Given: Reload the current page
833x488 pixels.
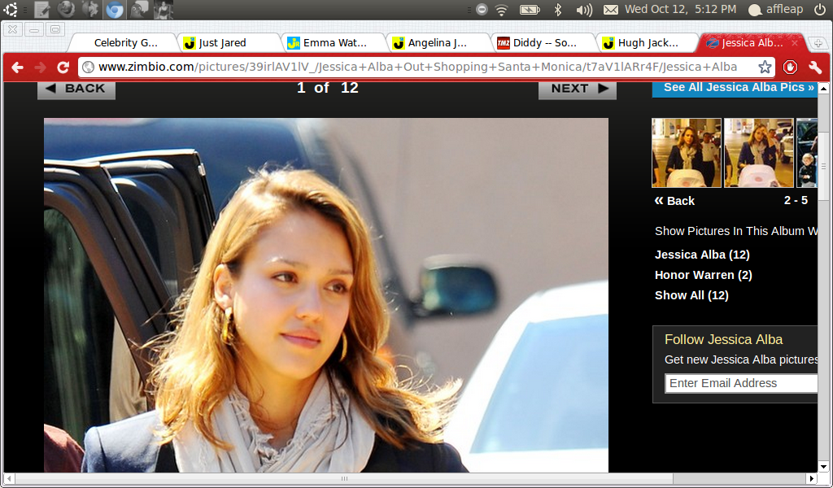Looking at the screenshot, I should (63, 68).
